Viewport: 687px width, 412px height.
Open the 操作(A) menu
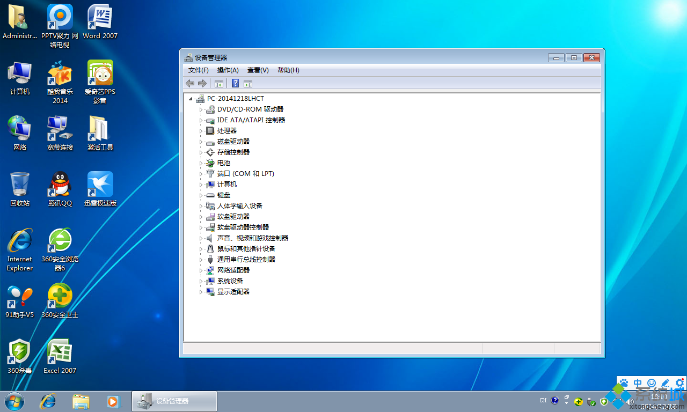click(228, 70)
